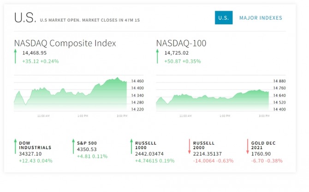309x192 pixels.
Task: Click the NASDAQ-100 green up arrow
Action: pos(157,57)
